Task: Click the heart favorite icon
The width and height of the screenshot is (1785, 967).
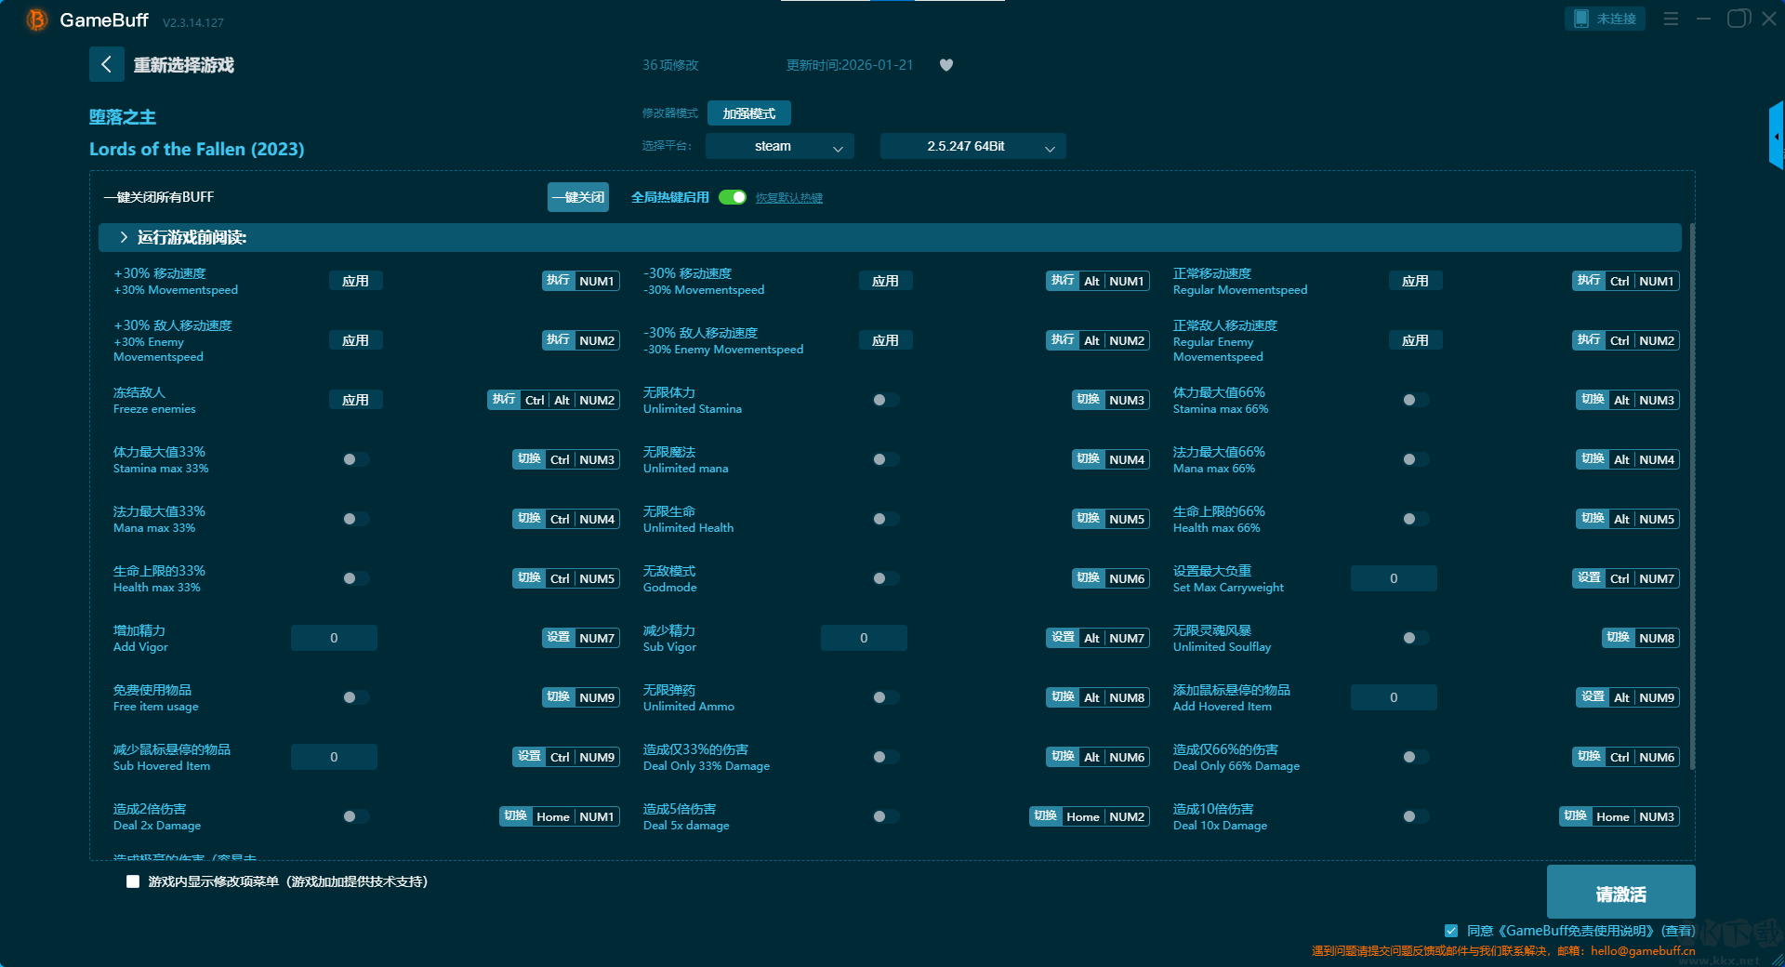Action: coord(945,65)
